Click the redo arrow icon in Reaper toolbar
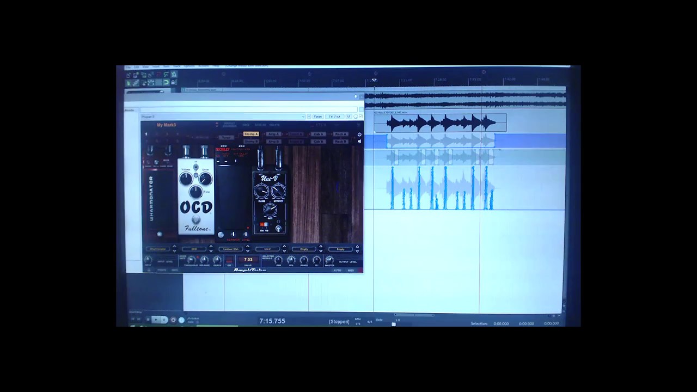Viewport: 697px width, 392px height. (166, 75)
